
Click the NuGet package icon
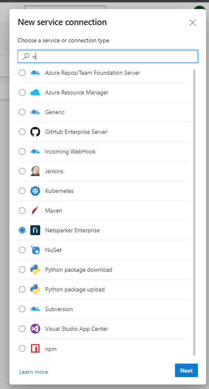click(x=35, y=250)
